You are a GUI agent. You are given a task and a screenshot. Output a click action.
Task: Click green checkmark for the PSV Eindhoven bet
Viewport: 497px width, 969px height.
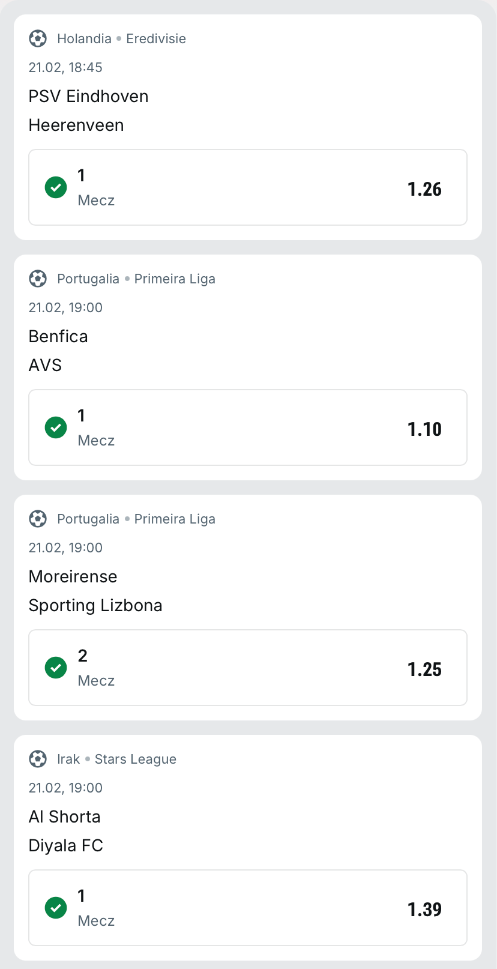(56, 187)
